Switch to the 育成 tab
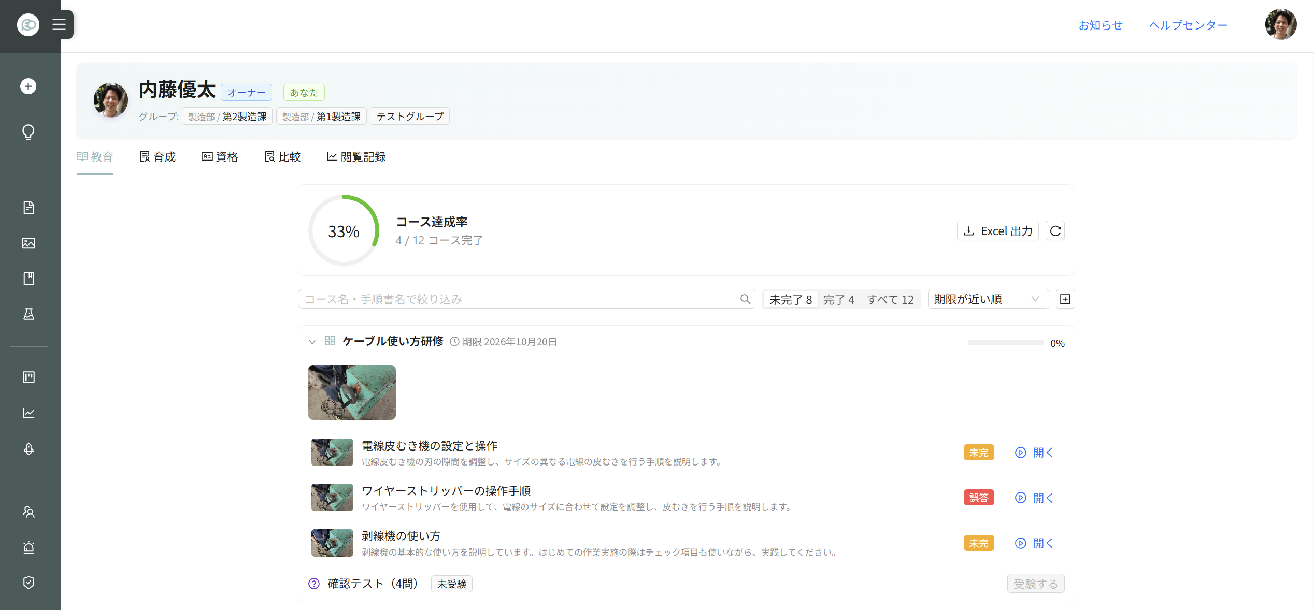The height and width of the screenshot is (610, 1314). pos(158,156)
